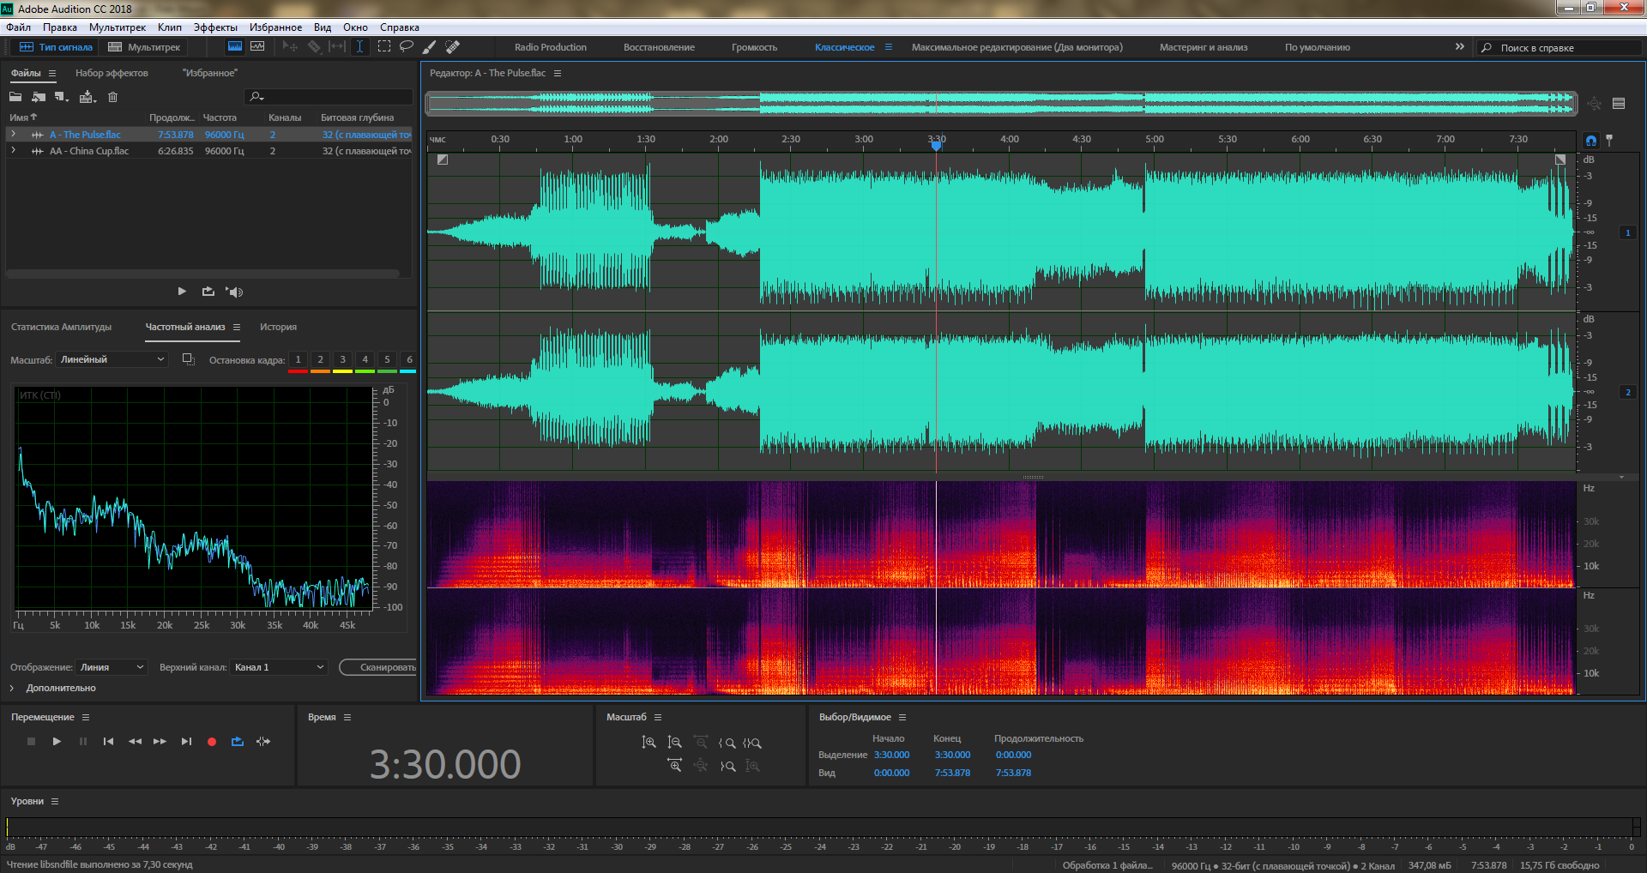Open Частотный анализ panel menu
The width and height of the screenshot is (1647, 873).
pos(237,327)
